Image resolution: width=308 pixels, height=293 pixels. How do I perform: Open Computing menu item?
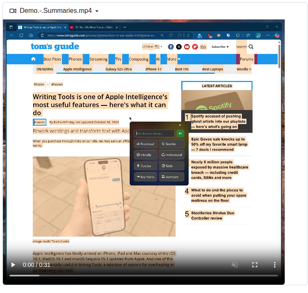tap(139, 59)
